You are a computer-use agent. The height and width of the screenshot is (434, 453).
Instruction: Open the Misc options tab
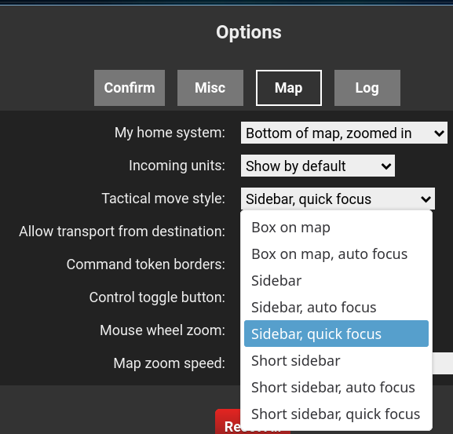tap(210, 88)
